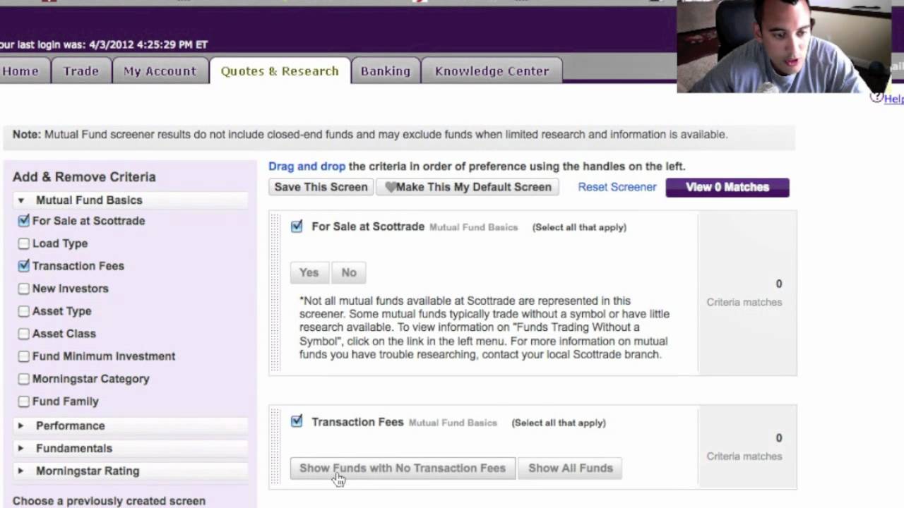Open the Knowledge Center tab
The width and height of the screenshot is (904, 508).
pyautogui.click(x=492, y=71)
